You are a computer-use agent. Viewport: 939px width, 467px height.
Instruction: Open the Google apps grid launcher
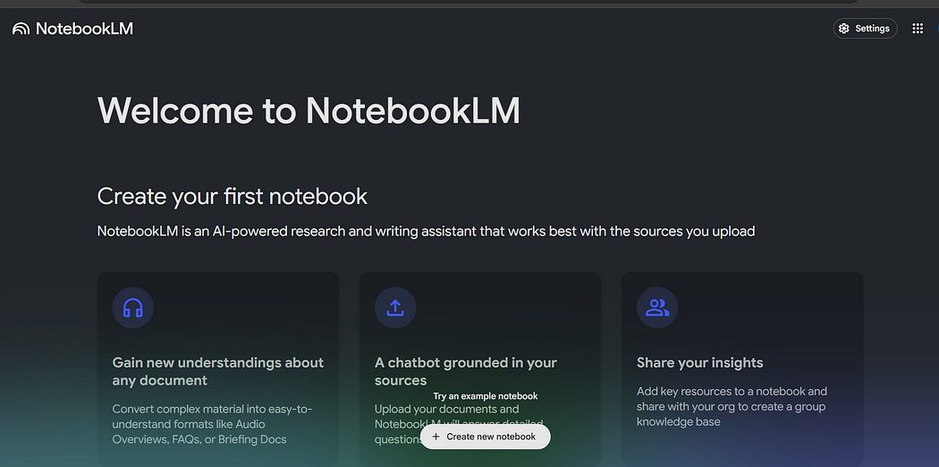pos(918,29)
